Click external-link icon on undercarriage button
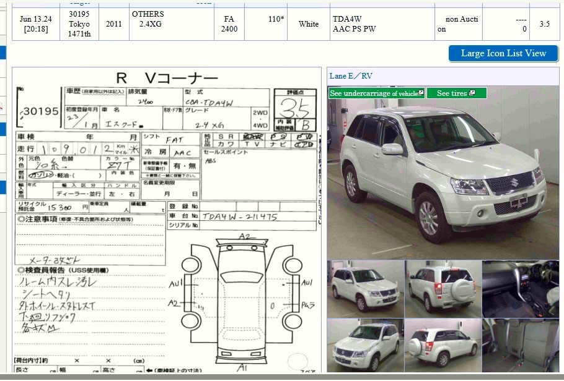Viewport: 564px width, 381px height. point(420,93)
